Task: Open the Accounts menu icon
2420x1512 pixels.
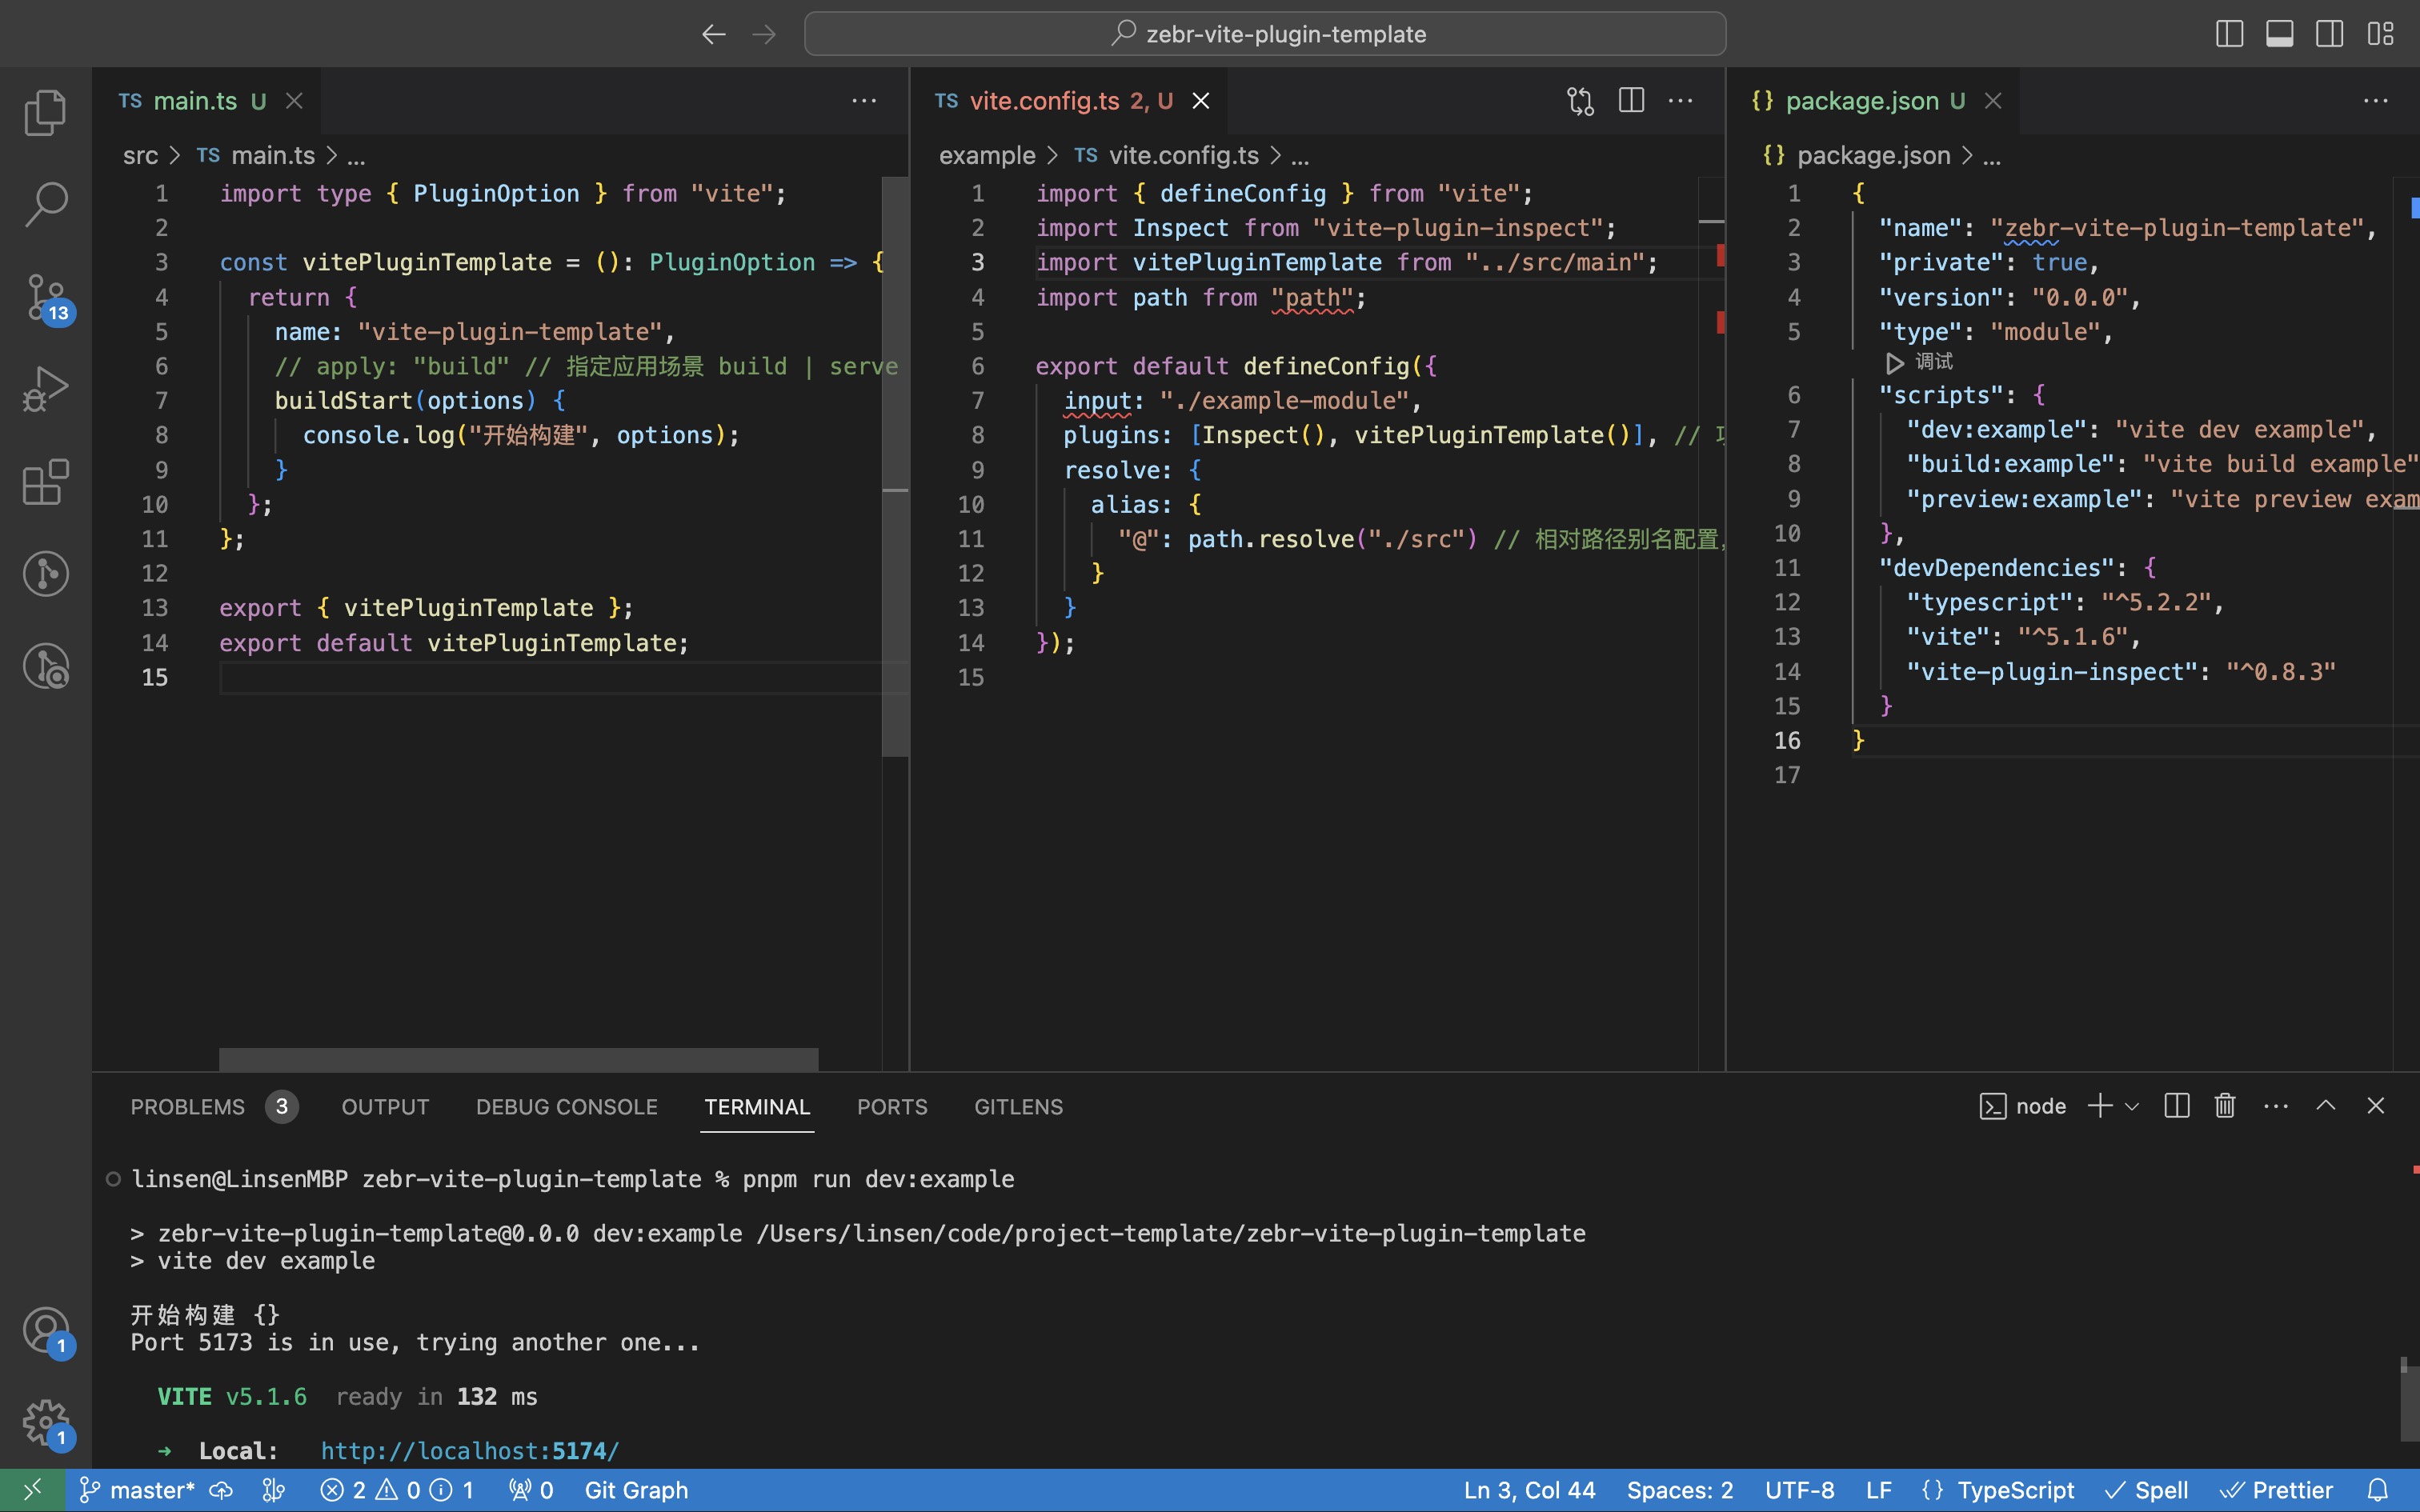Action: click(x=45, y=1331)
